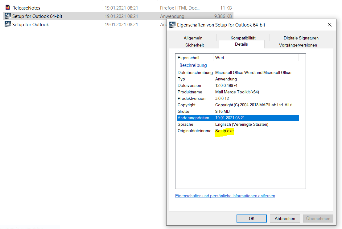Image resolution: width=342 pixels, height=229 pixels.
Task: Click the installer icon in properties title bar
Action: point(172,25)
